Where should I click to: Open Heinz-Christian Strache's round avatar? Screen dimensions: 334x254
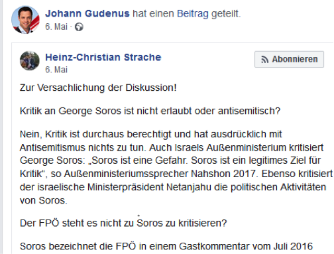(30, 61)
